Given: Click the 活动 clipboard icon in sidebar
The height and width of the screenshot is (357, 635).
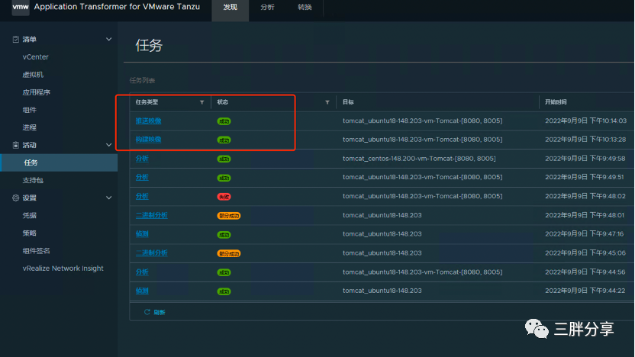Looking at the screenshot, I should point(16,145).
